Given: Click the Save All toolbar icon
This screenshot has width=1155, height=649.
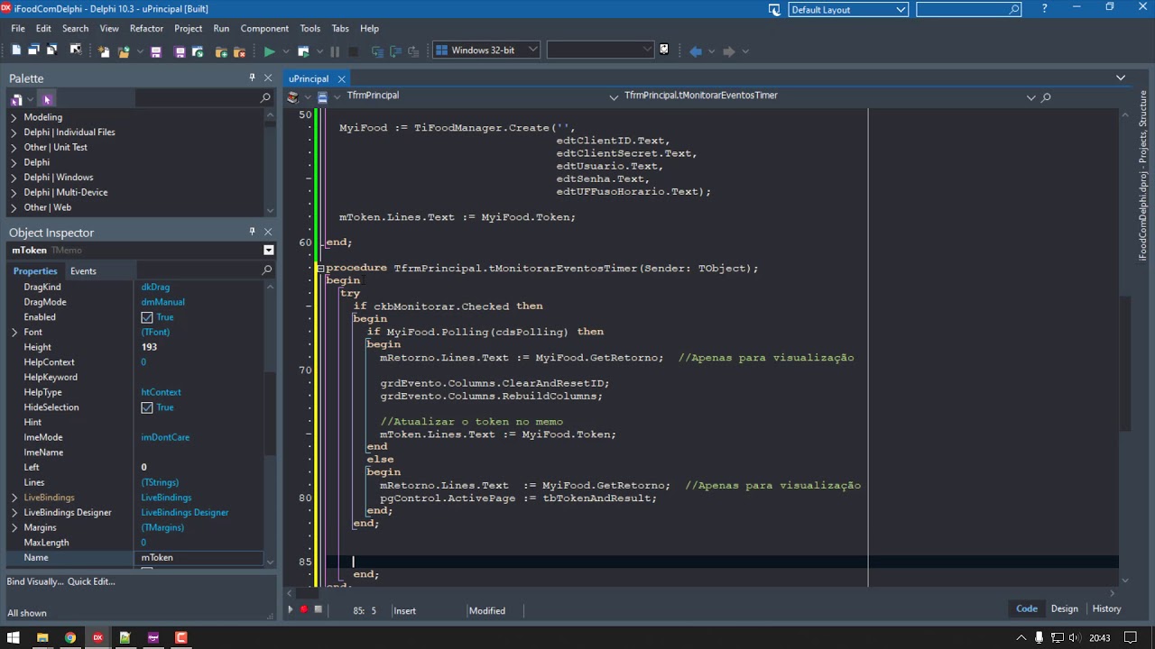Looking at the screenshot, I should 180,51.
